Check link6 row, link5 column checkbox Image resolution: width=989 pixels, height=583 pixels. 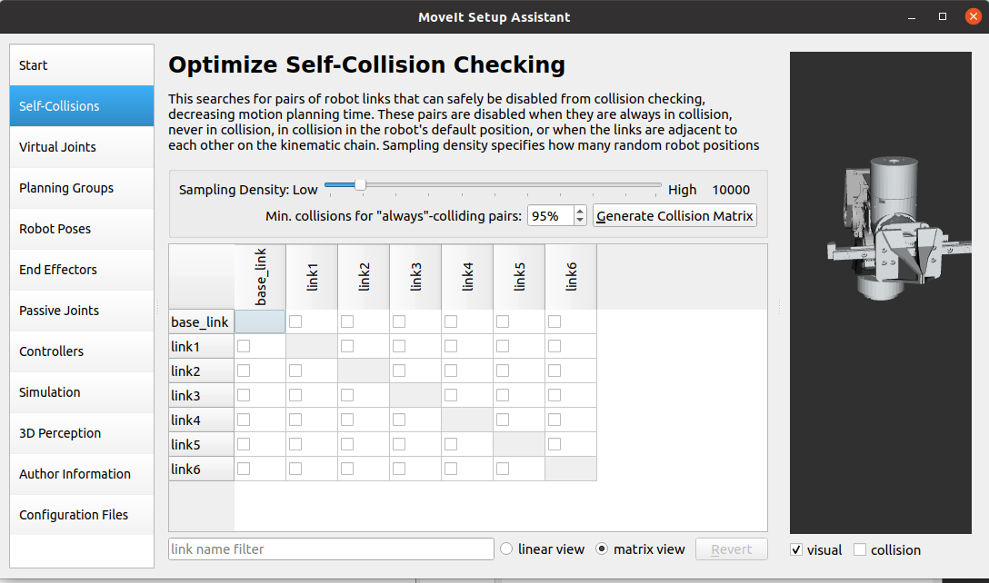[x=503, y=469]
